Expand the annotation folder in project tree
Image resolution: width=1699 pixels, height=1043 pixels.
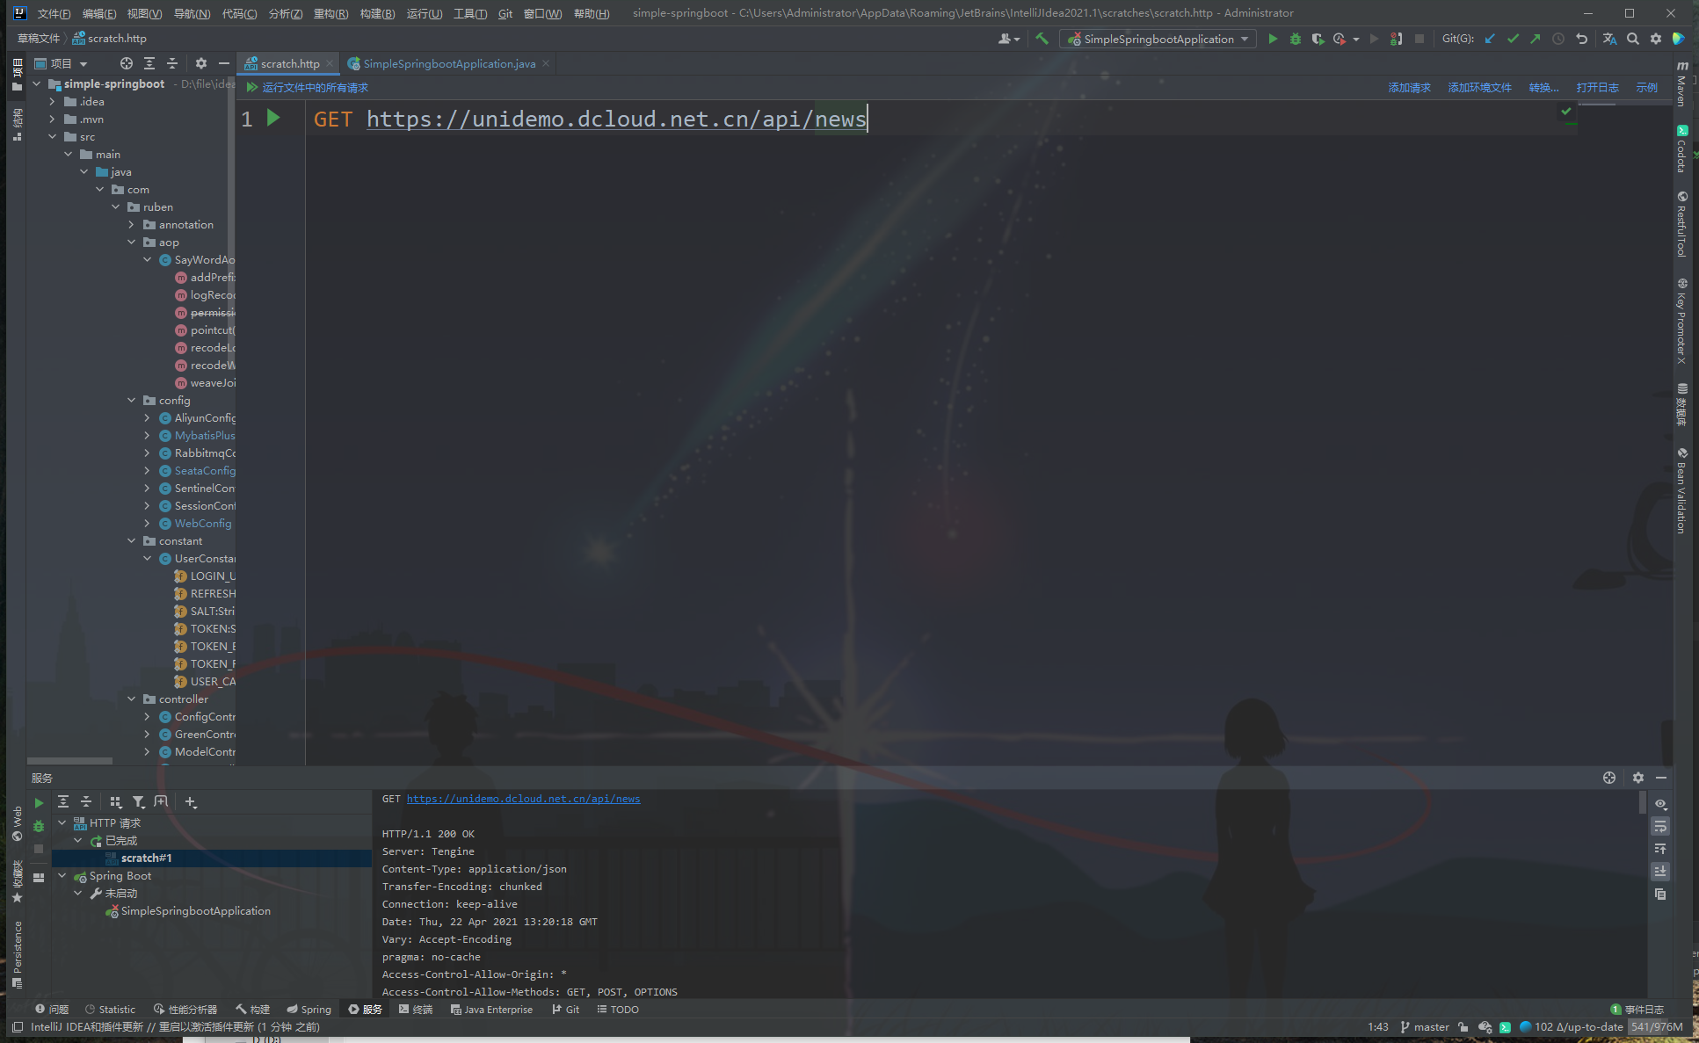pos(132,225)
